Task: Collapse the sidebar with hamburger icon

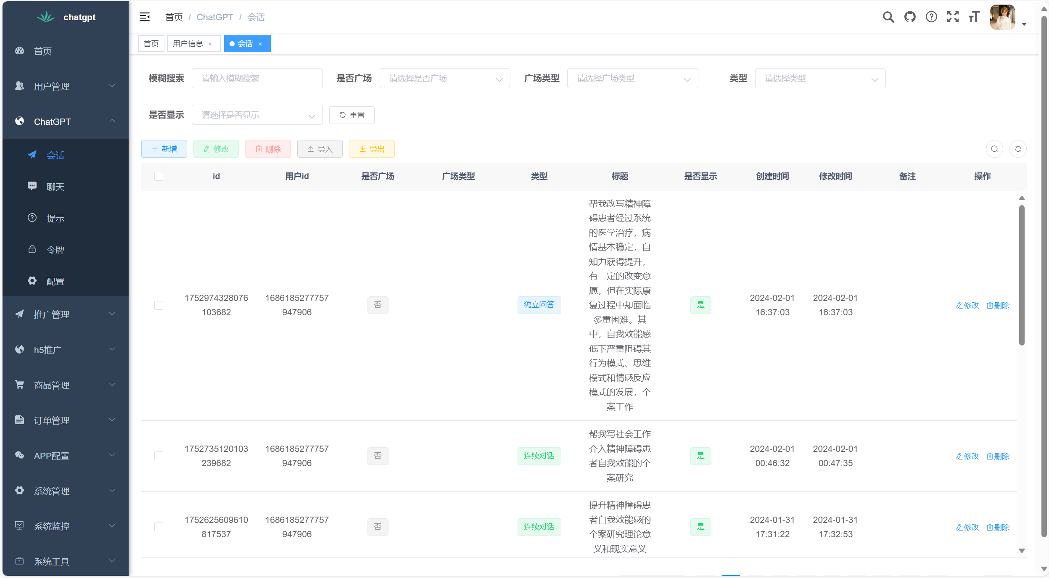Action: [145, 17]
